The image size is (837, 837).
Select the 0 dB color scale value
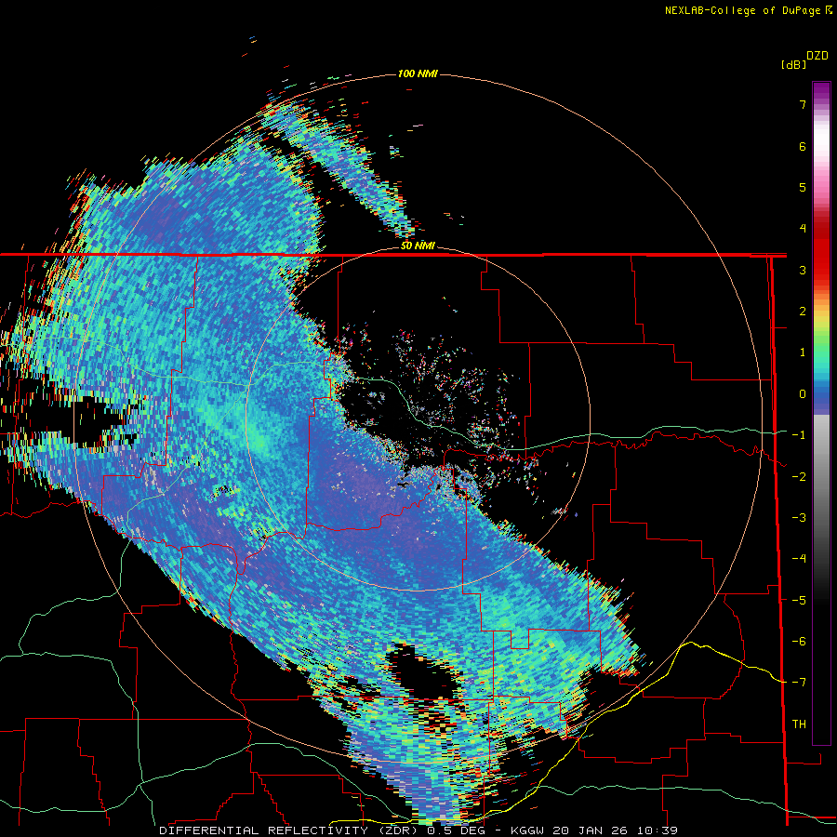(x=803, y=394)
